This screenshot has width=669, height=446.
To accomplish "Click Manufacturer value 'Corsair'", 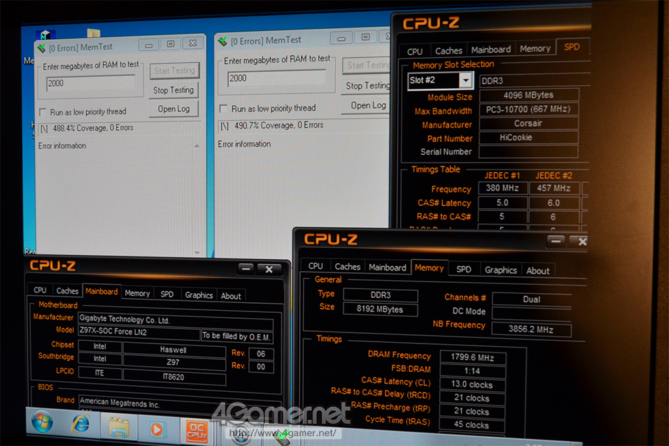I will coord(529,123).
